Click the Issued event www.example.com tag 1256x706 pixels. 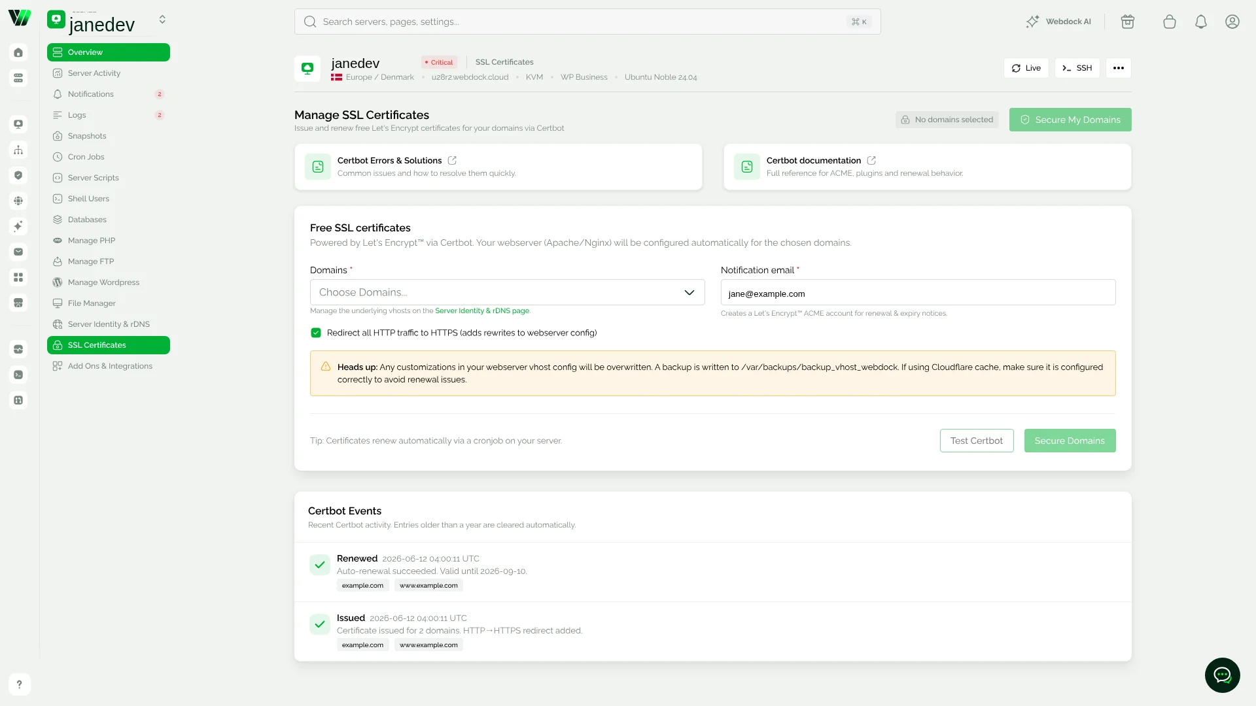click(x=428, y=645)
